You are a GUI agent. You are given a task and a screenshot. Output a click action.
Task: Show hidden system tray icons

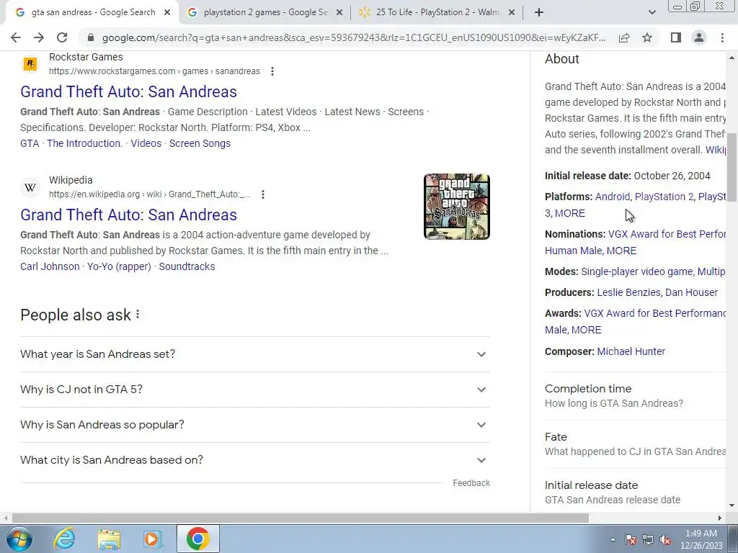click(613, 539)
